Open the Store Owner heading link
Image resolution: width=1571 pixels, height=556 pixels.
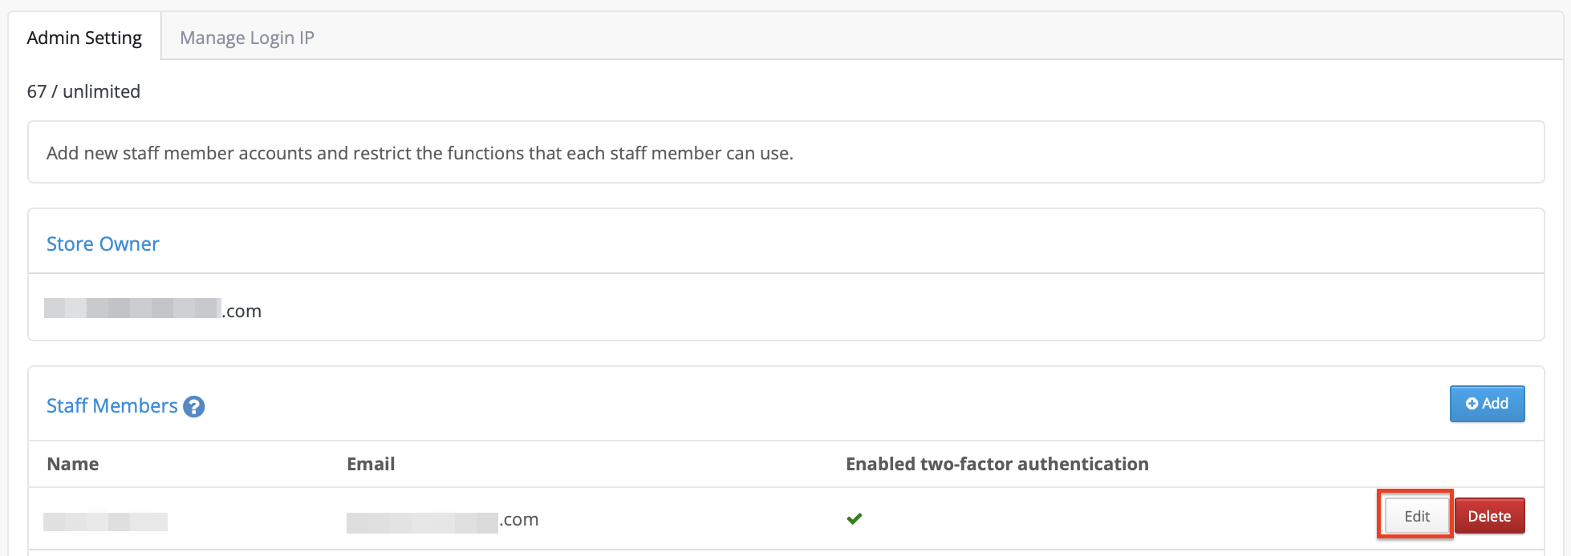coord(103,244)
